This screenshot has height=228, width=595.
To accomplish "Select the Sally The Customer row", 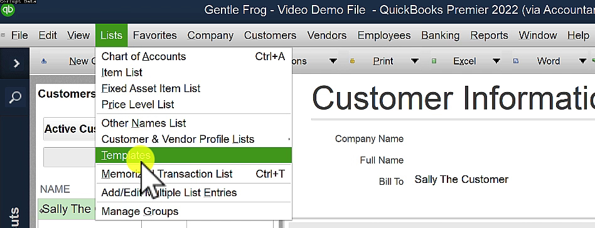I will tap(67, 209).
